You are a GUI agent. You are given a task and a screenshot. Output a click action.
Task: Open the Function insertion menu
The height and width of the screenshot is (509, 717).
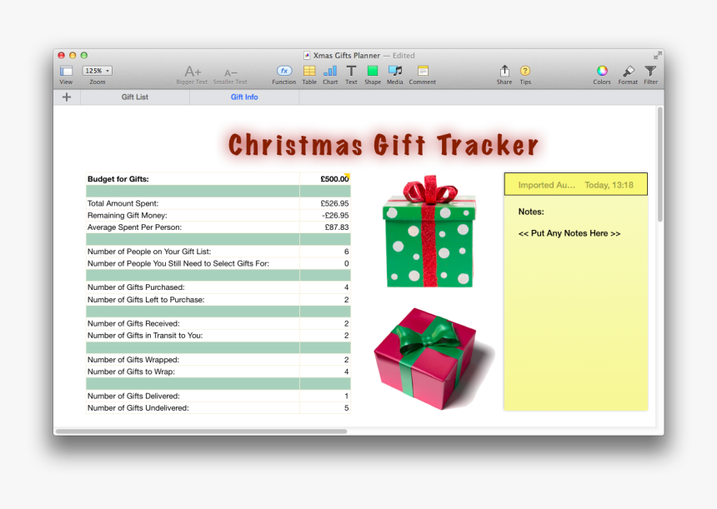click(283, 74)
